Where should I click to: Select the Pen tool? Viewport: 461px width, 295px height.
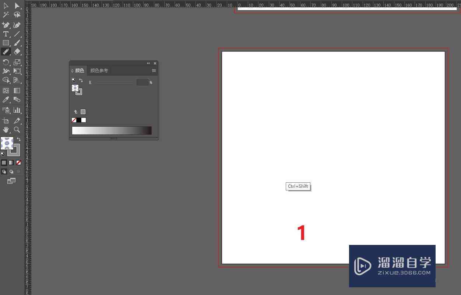[x=6, y=25]
